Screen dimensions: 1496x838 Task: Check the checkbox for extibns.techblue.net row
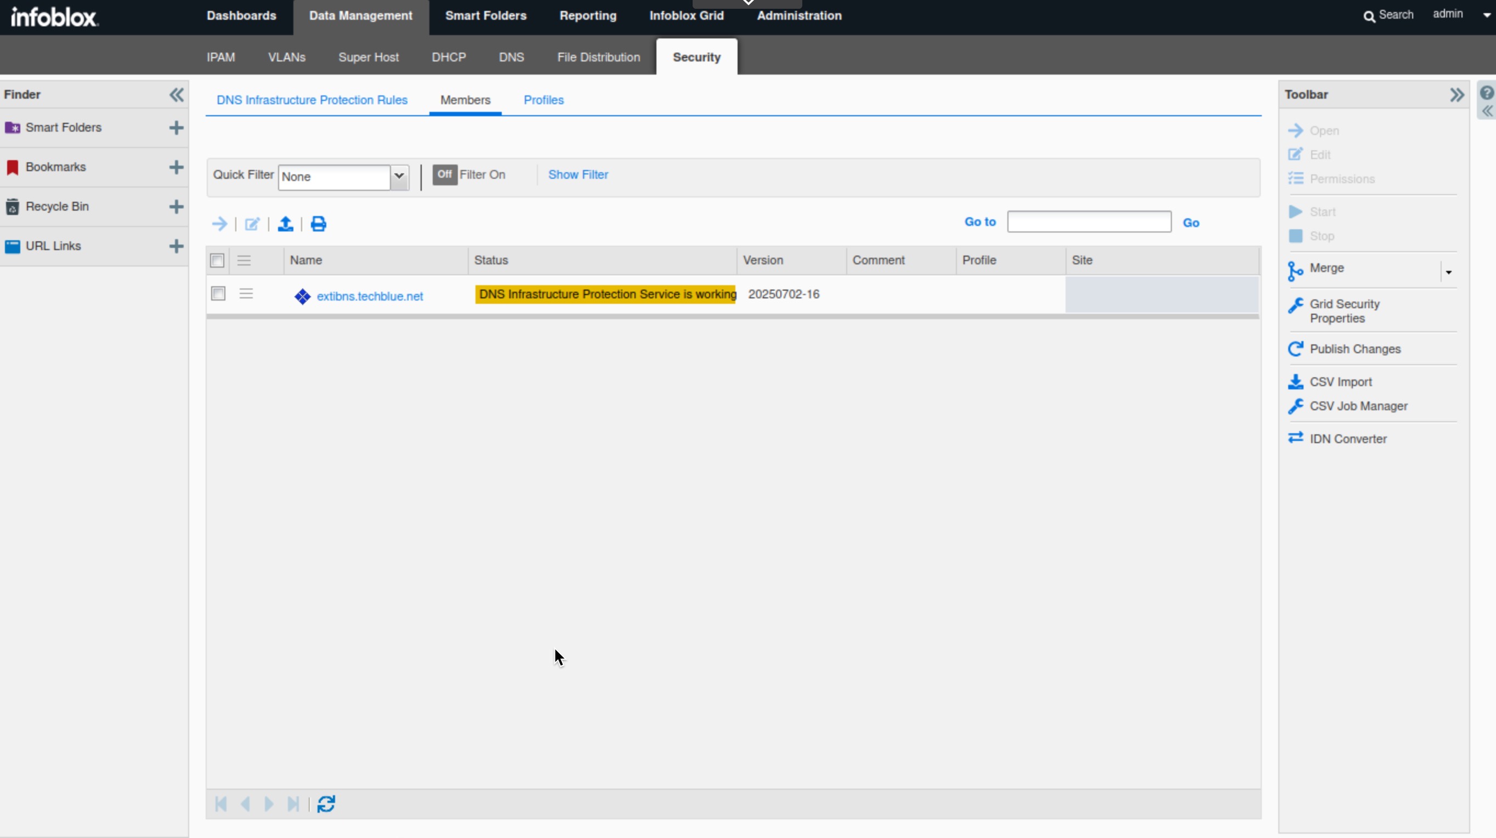[x=218, y=294]
